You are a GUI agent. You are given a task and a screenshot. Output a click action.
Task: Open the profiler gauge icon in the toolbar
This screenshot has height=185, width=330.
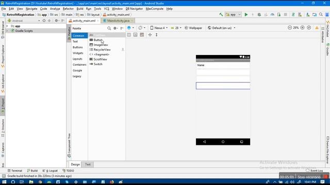click(273, 14)
